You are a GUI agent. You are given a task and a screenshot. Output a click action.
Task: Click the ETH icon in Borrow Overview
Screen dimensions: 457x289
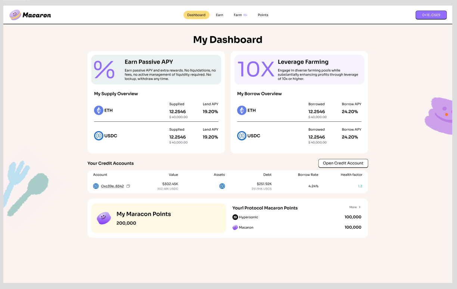click(x=242, y=110)
